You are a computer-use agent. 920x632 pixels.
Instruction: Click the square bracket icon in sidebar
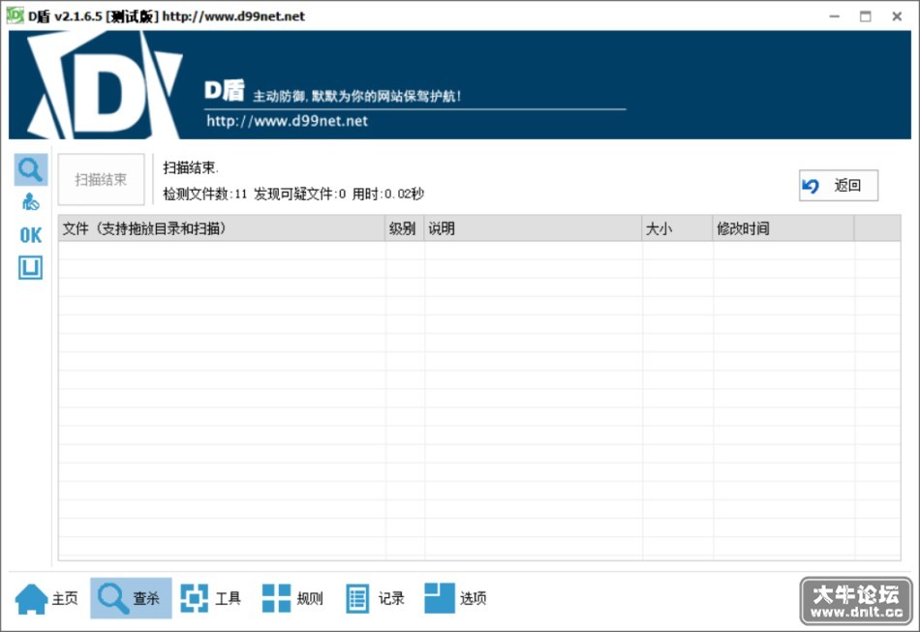[x=31, y=268]
